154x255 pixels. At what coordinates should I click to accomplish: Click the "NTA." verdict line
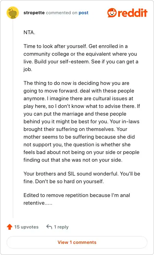click(x=29, y=33)
